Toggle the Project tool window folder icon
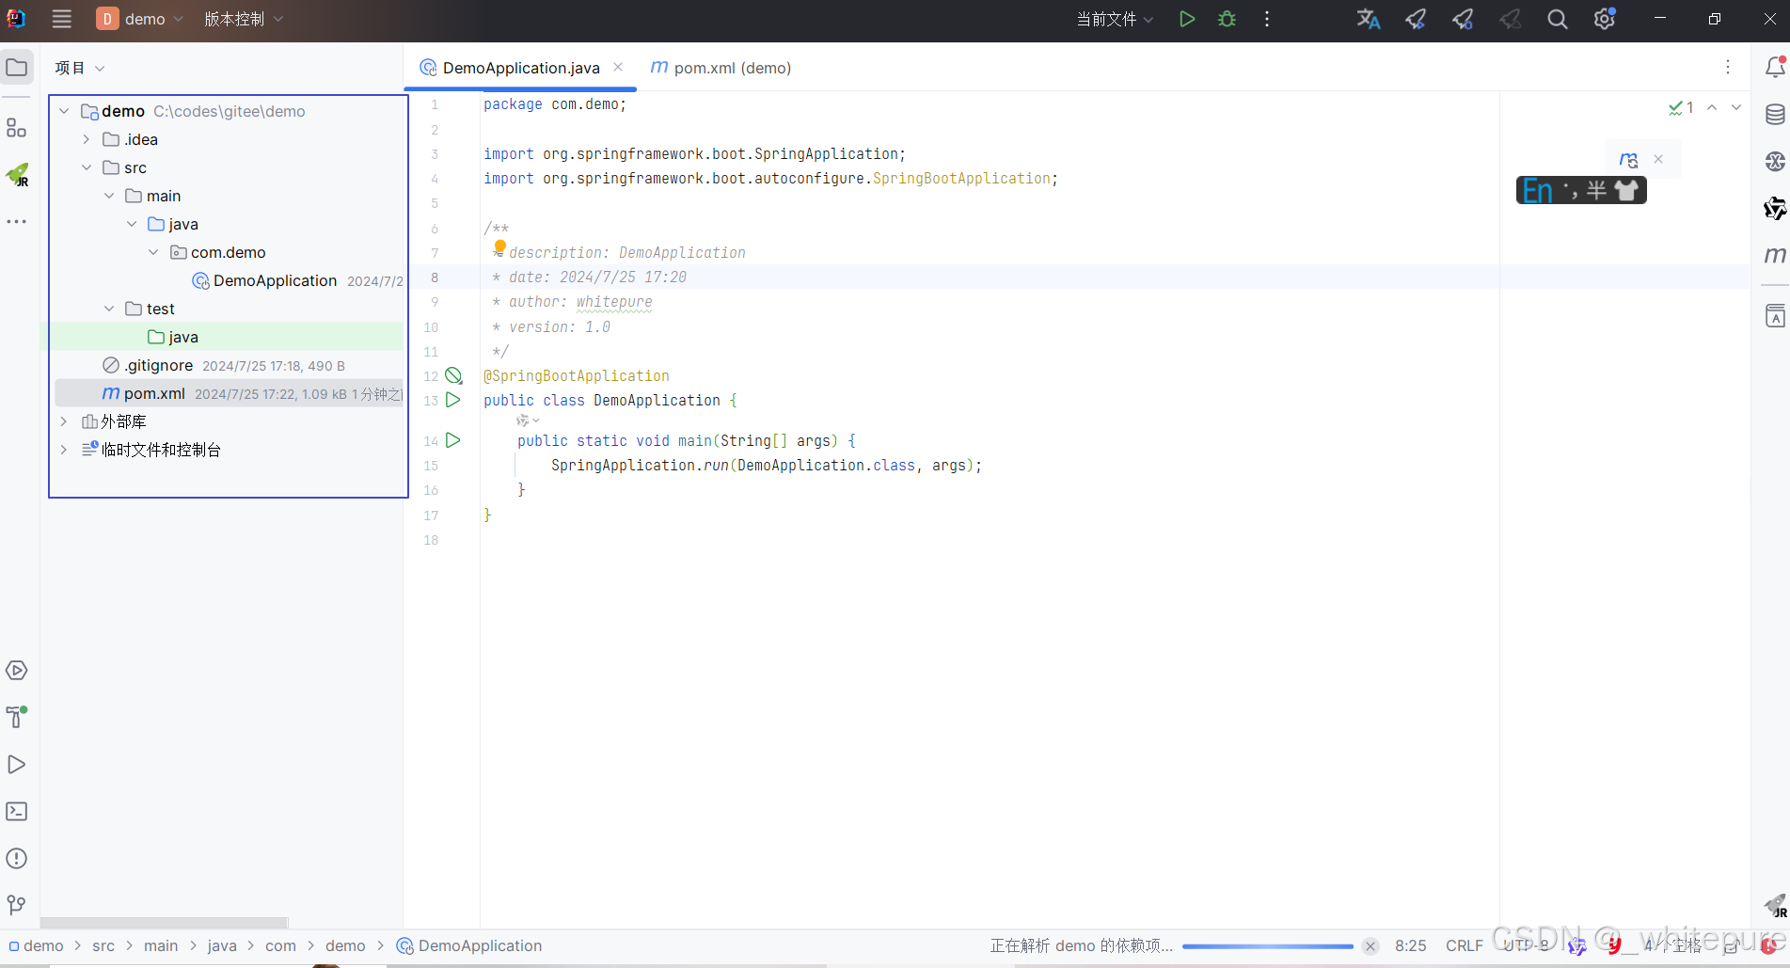This screenshot has height=968, width=1790. pyautogui.click(x=17, y=68)
